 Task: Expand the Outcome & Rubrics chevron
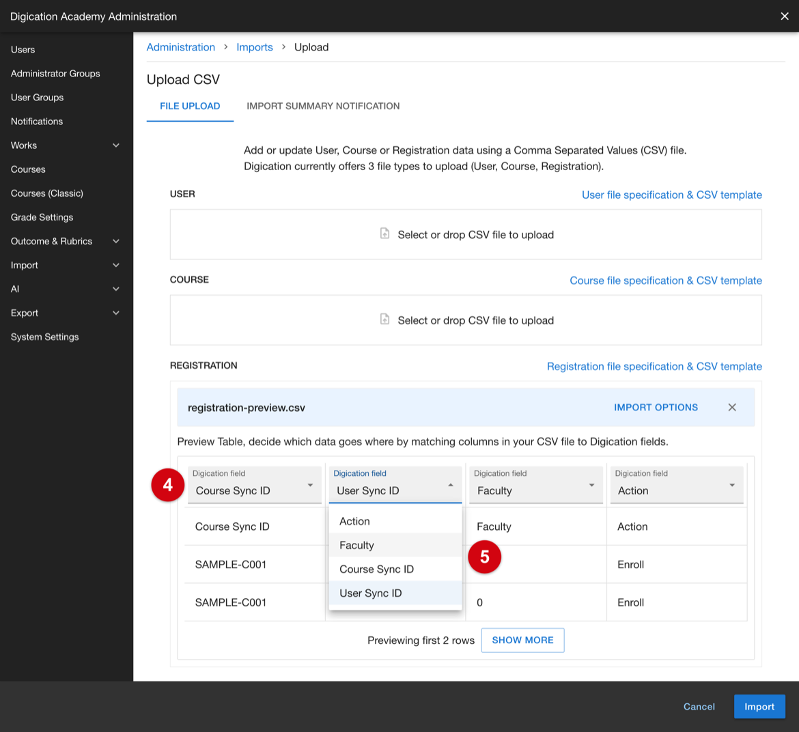tap(115, 241)
